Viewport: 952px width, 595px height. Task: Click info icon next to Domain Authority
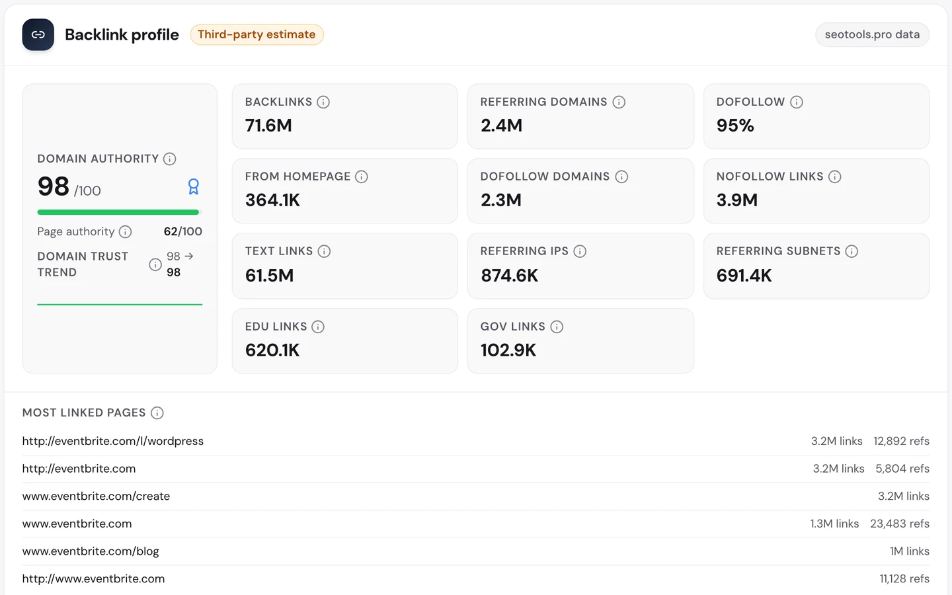pyautogui.click(x=170, y=159)
